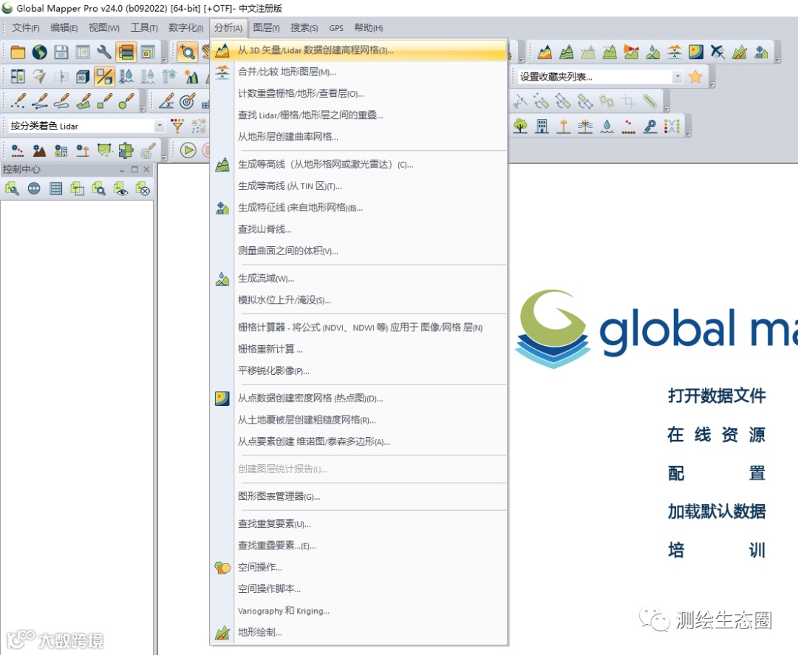Click the 加载默认数据 link
The width and height of the screenshot is (798, 655).
click(717, 512)
